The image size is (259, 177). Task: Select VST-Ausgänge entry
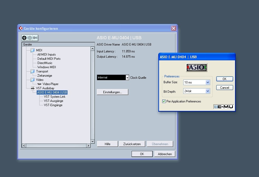point(54,101)
